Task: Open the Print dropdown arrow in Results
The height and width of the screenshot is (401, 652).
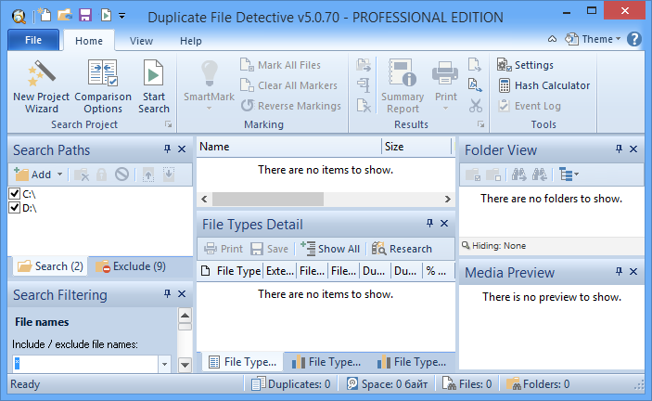Action: coord(445,109)
